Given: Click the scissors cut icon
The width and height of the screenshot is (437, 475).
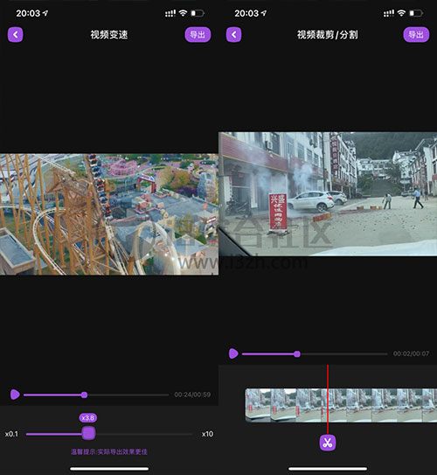Looking at the screenshot, I should pos(328,443).
